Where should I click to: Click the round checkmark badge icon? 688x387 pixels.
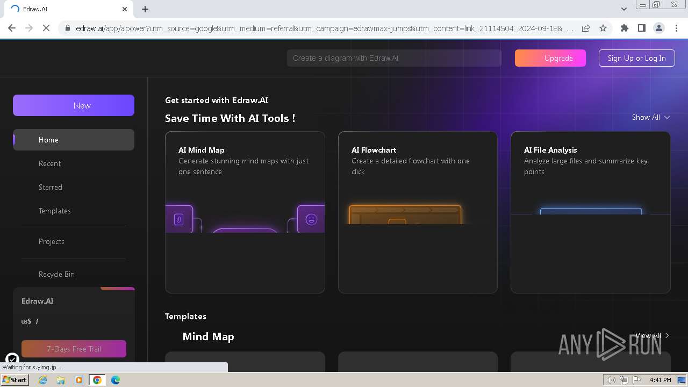click(12, 359)
